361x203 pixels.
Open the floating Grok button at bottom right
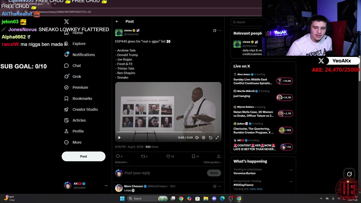[x=349, y=174]
